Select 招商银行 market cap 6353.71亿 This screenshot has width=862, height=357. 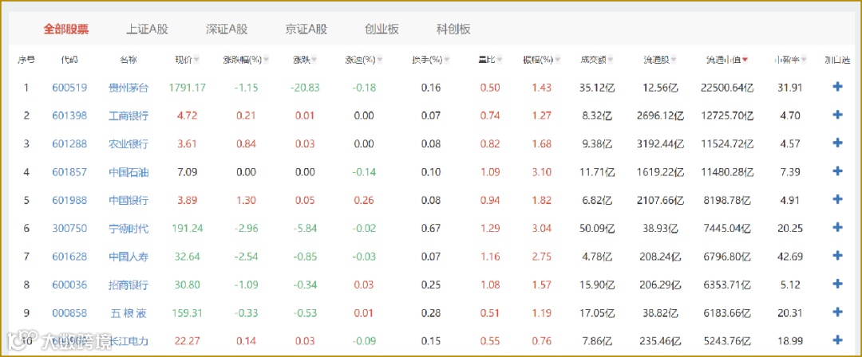727,284
